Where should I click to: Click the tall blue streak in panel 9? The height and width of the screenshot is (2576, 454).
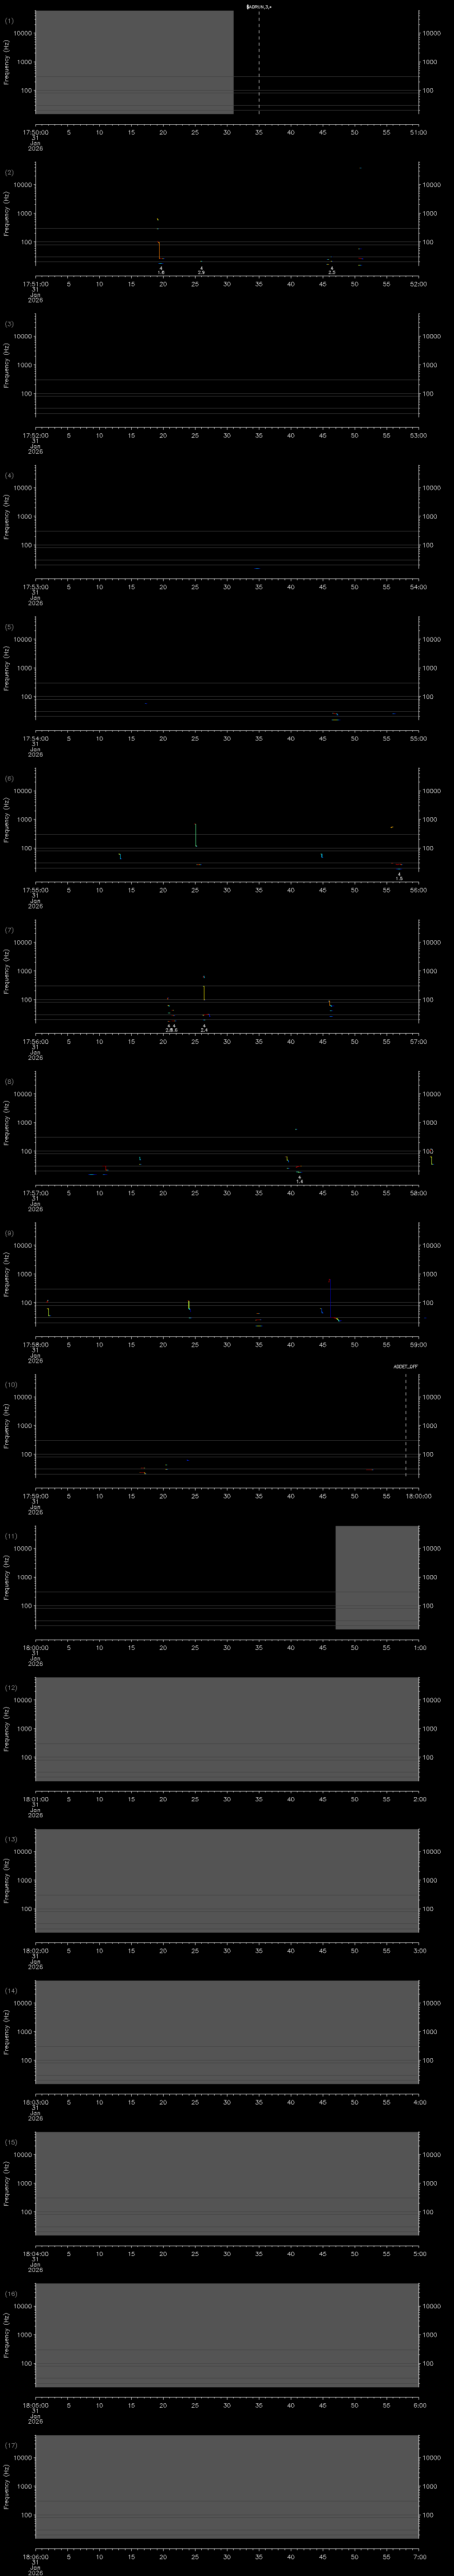329,1293
